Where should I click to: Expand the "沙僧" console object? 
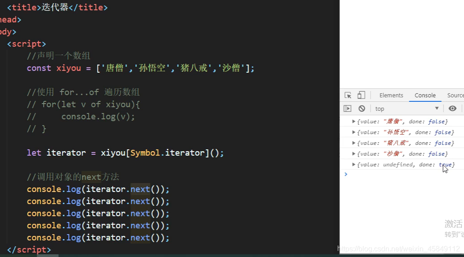coord(353,154)
